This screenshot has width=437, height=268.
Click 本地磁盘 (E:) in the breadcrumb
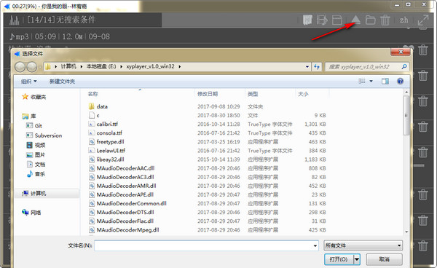click(101, 66)
